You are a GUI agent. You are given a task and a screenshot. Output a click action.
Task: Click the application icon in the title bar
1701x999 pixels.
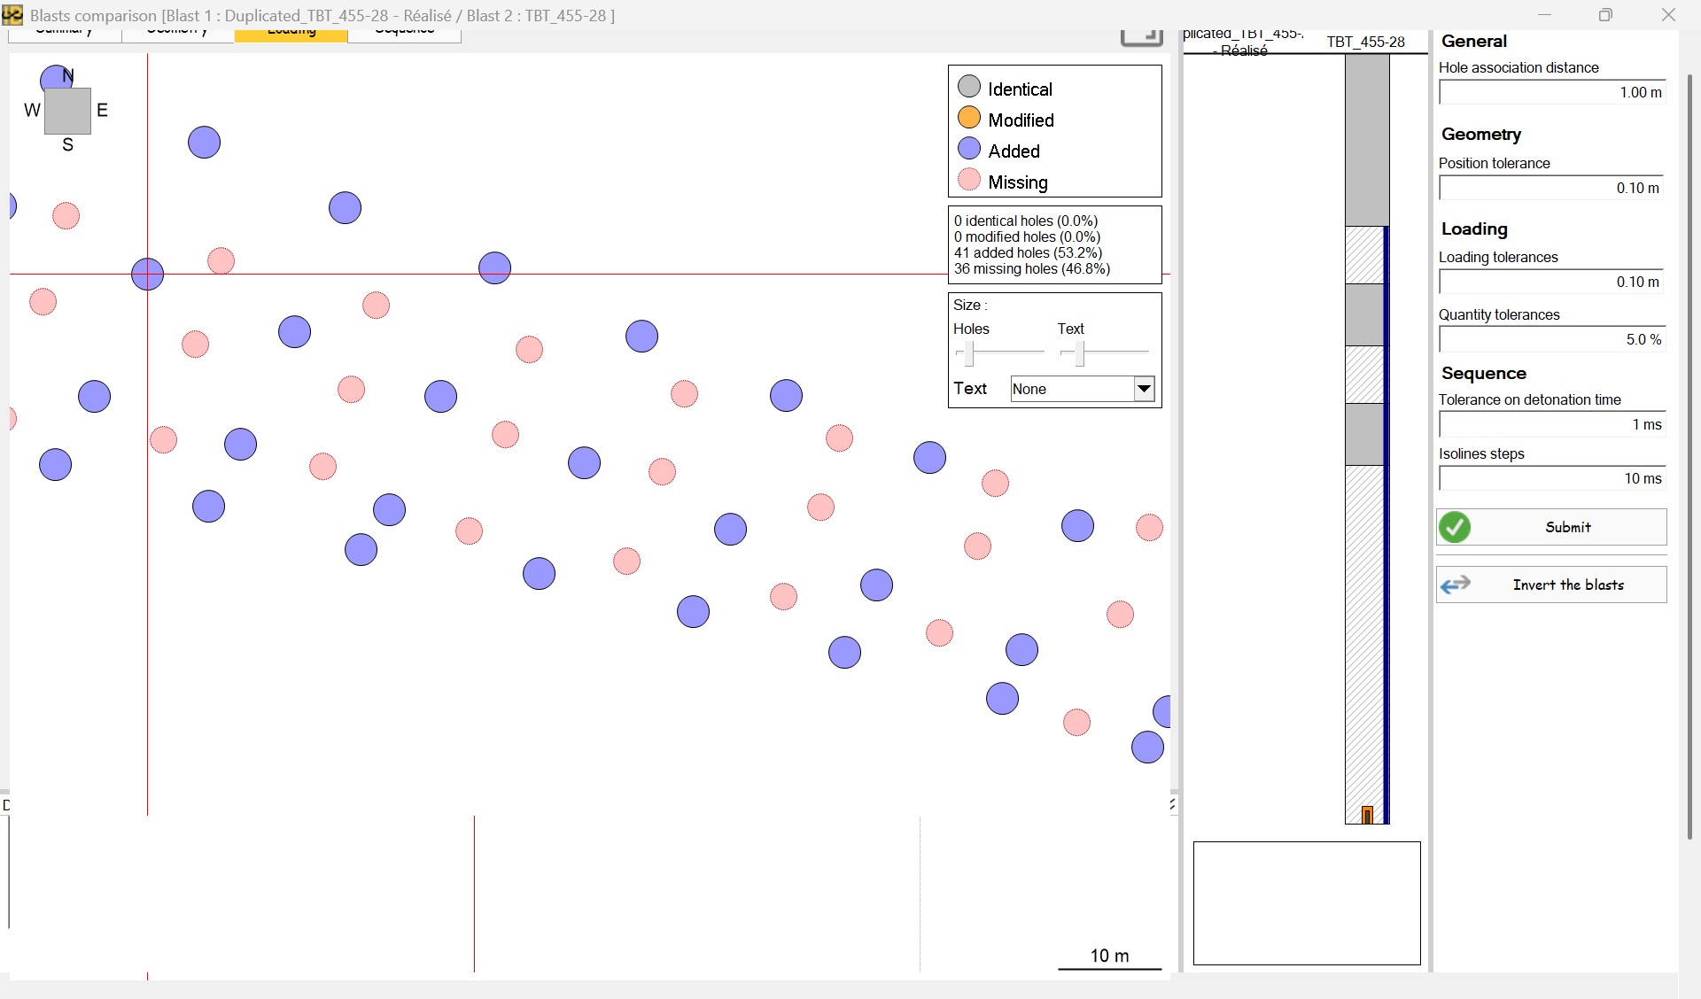coord(12,15)
